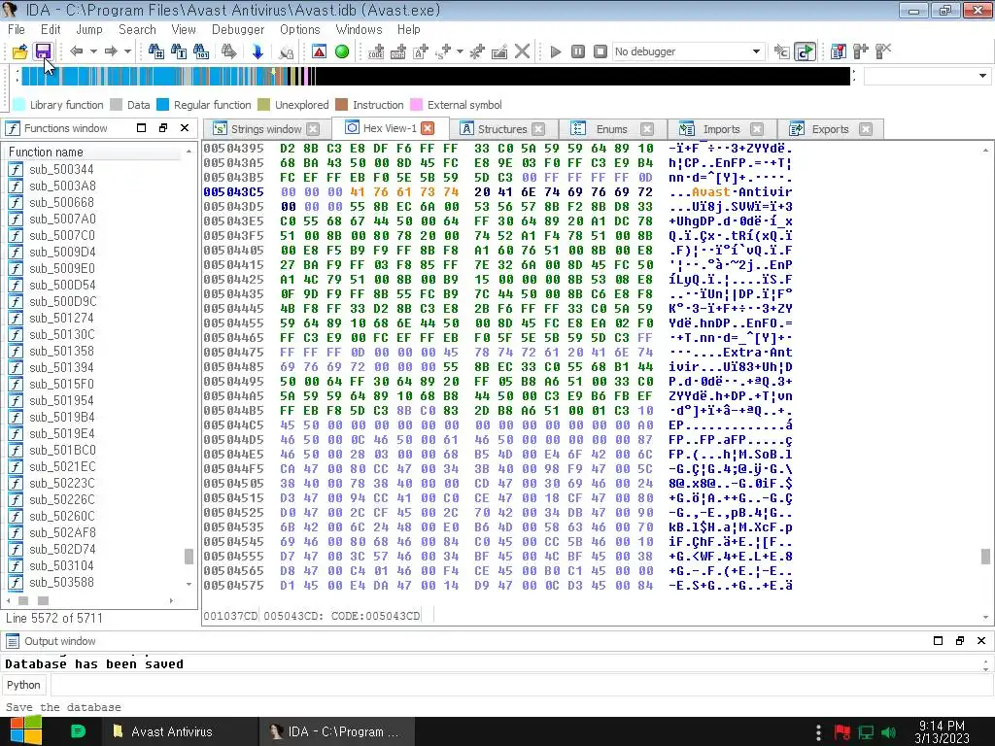Jump forward with the right arrow icon
995x746 pixels.
tap(111, 51)
